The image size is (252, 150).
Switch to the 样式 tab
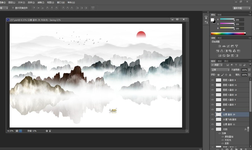pyautogui.click(x=220, y=38)
